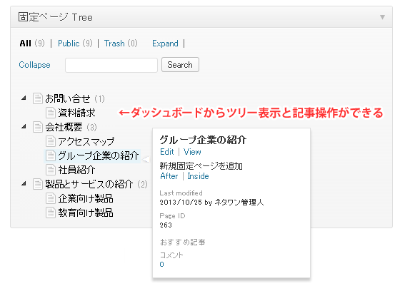Click View link in the popup

[x=192, y=152]
